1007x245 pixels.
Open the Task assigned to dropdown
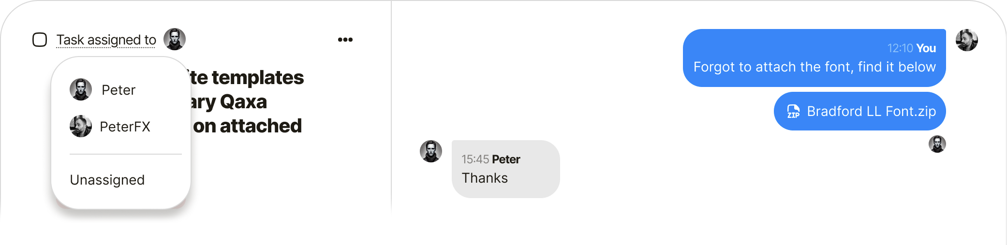point(106,40)
